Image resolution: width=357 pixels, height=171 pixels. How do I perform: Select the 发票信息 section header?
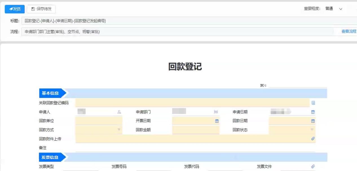click(x=51, y=157)
